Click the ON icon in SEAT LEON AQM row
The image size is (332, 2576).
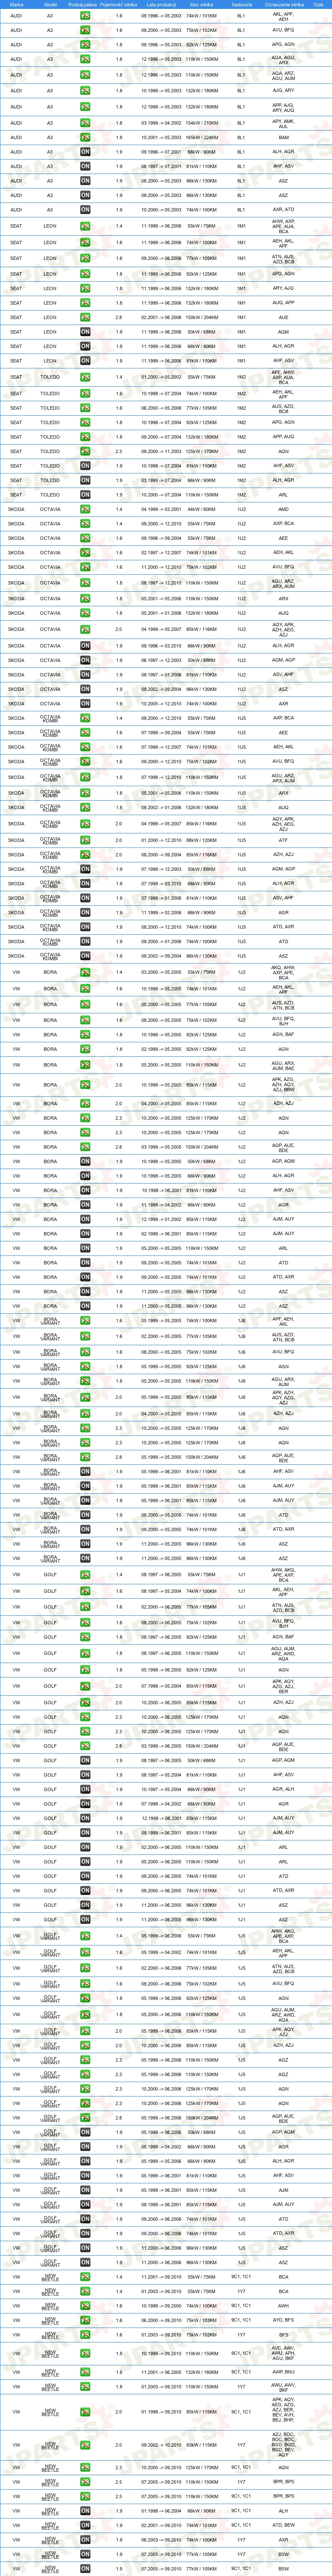[85, 332]
